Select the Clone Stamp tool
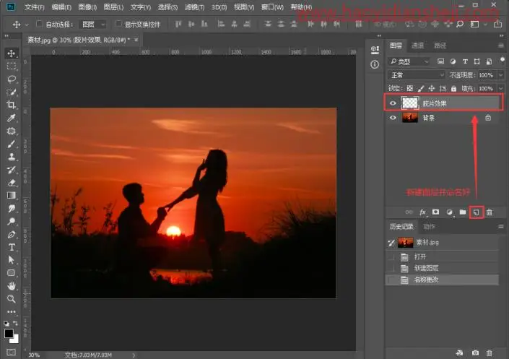The height and width of the screenshot is (359, 509). click(x=12, y=157)
